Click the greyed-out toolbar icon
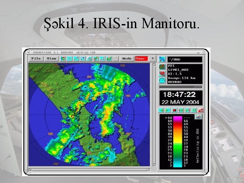The width and height of the screenshot is (244, 183). [116, 59]
